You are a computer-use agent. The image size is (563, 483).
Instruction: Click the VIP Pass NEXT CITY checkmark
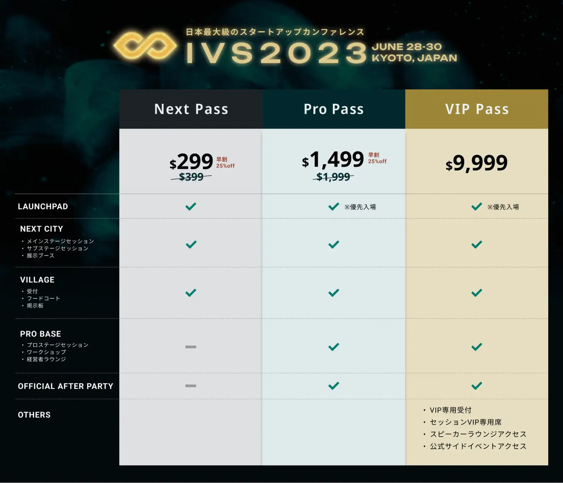click(x=477, y=245)
